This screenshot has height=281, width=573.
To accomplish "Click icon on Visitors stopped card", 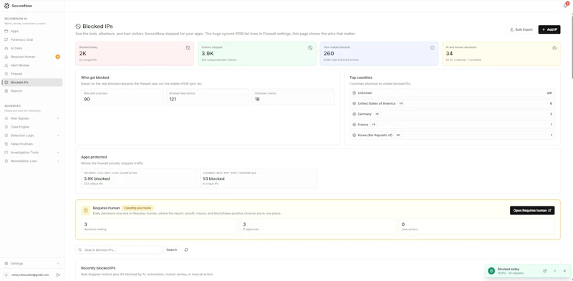I will coord(310,47).
